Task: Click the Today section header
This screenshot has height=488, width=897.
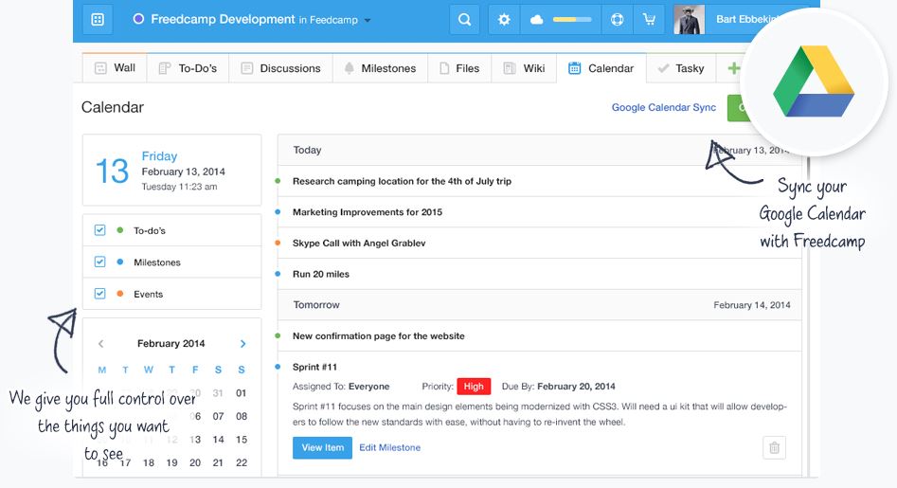Action: pos(540,150)
